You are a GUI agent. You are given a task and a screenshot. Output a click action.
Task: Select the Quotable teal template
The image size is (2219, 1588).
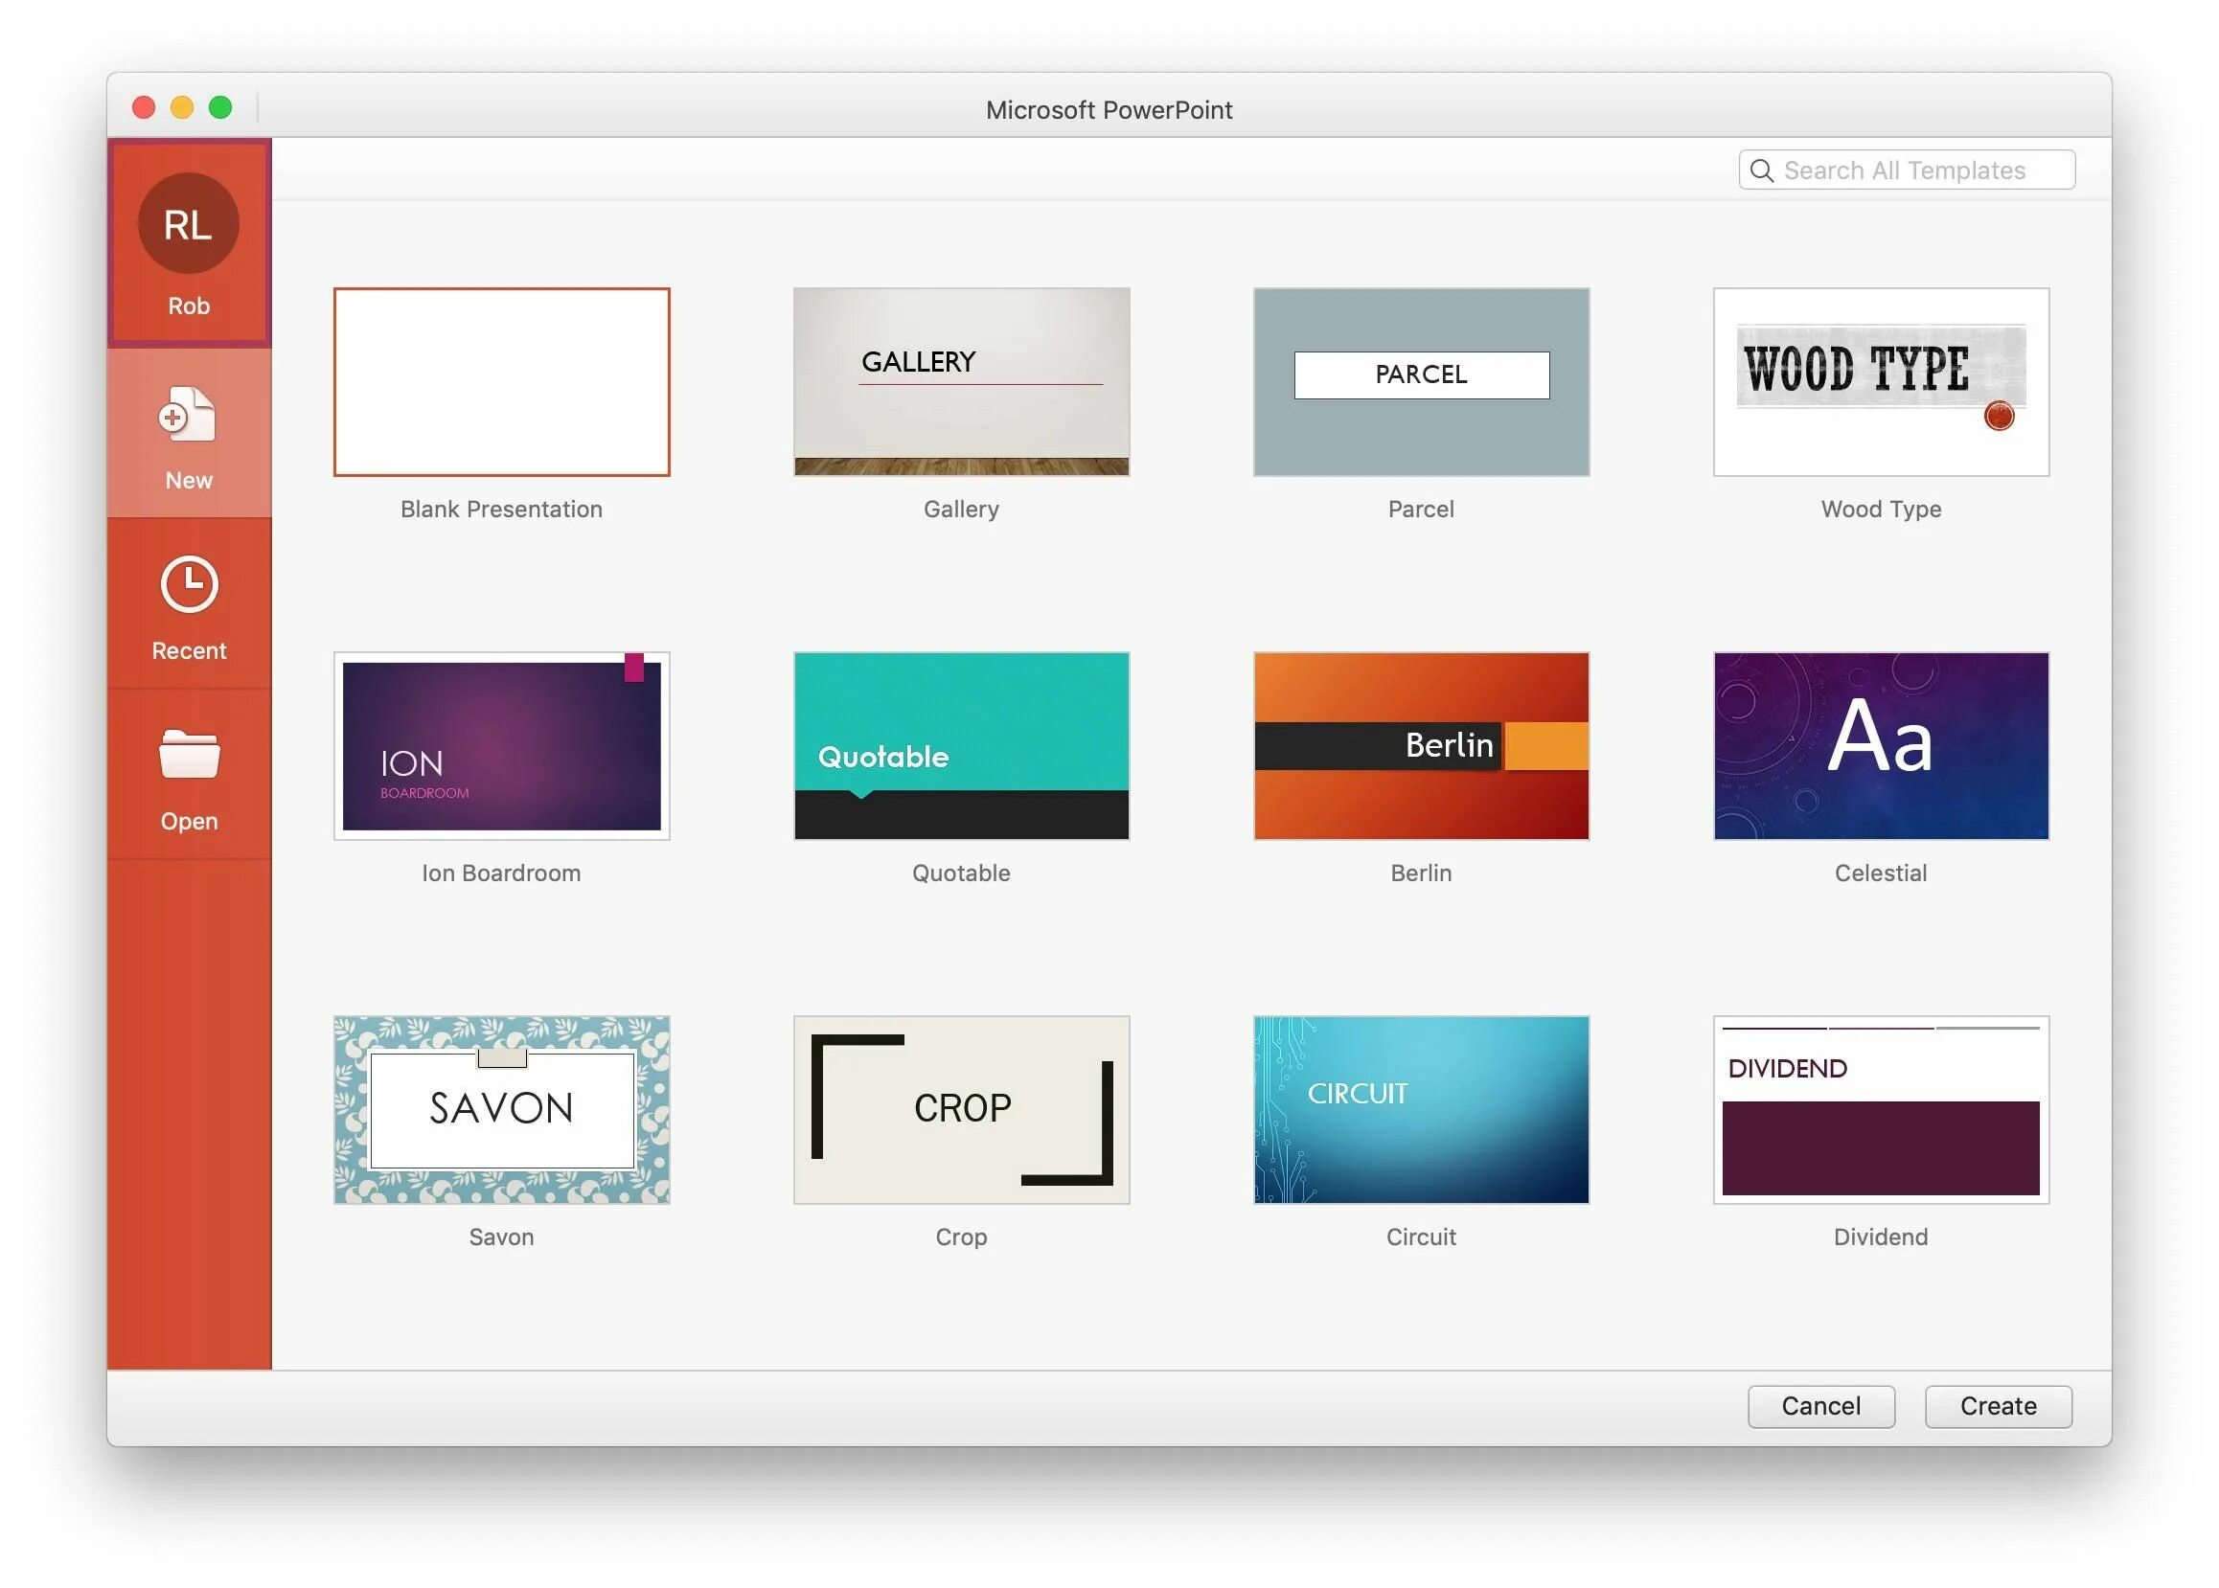pos(960,745)
